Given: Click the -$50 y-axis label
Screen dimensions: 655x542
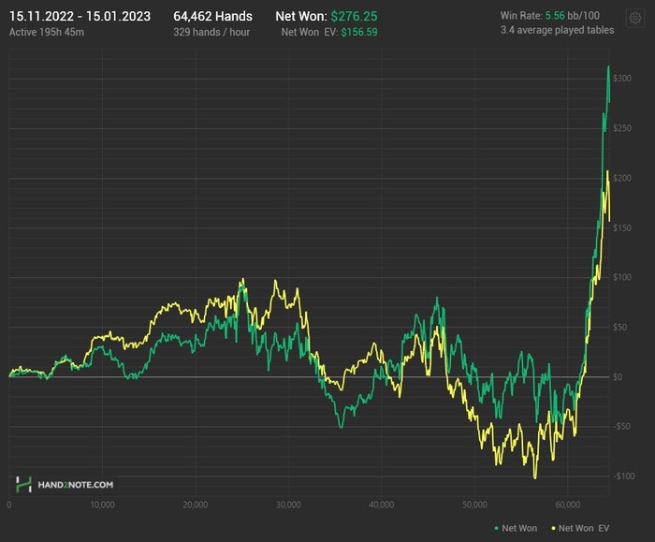Looking at the screenshot, I should [621, 426].
